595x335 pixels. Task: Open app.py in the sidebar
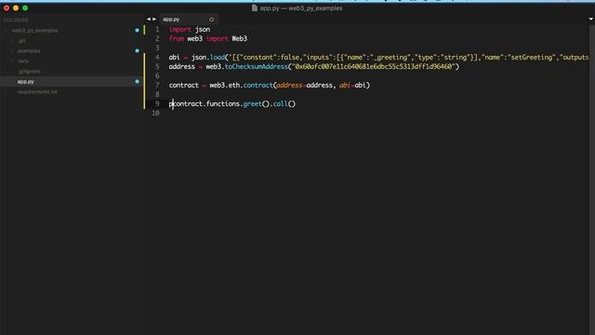point(25,82)
